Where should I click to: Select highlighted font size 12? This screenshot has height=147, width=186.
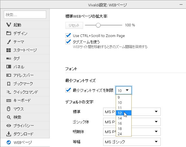pyautogui.click(x=124, y=113)
